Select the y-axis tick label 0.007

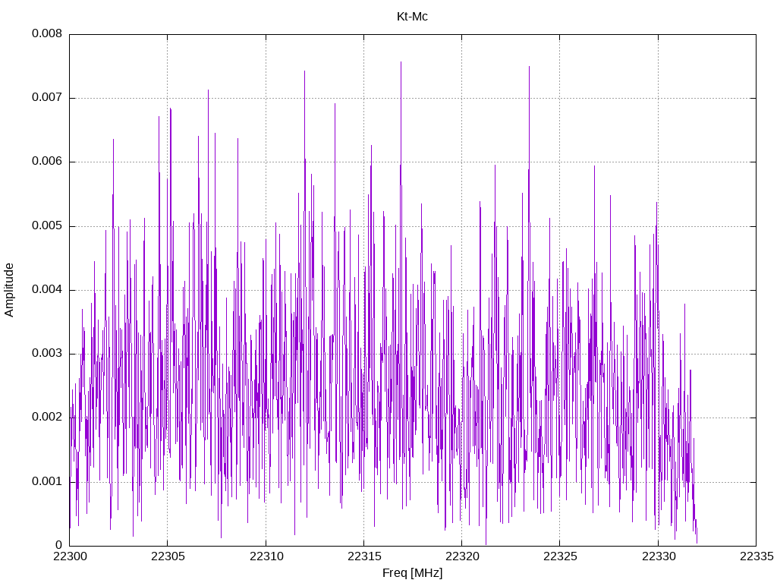click(x=47, y=98)
